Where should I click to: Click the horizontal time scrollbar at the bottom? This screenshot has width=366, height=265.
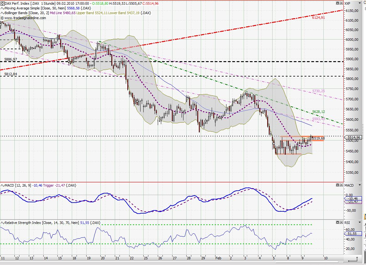pos(172,262)
